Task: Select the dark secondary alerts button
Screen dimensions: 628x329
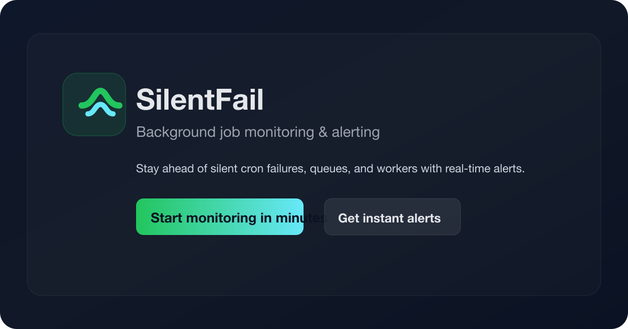Action: pyautogui.click(x=392, y=217)
